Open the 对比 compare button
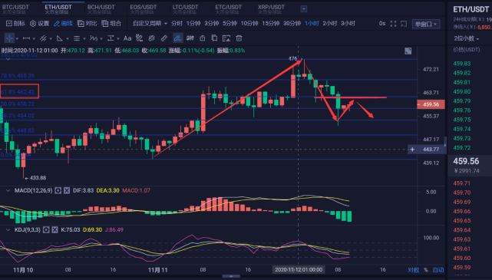 [88, 24]
